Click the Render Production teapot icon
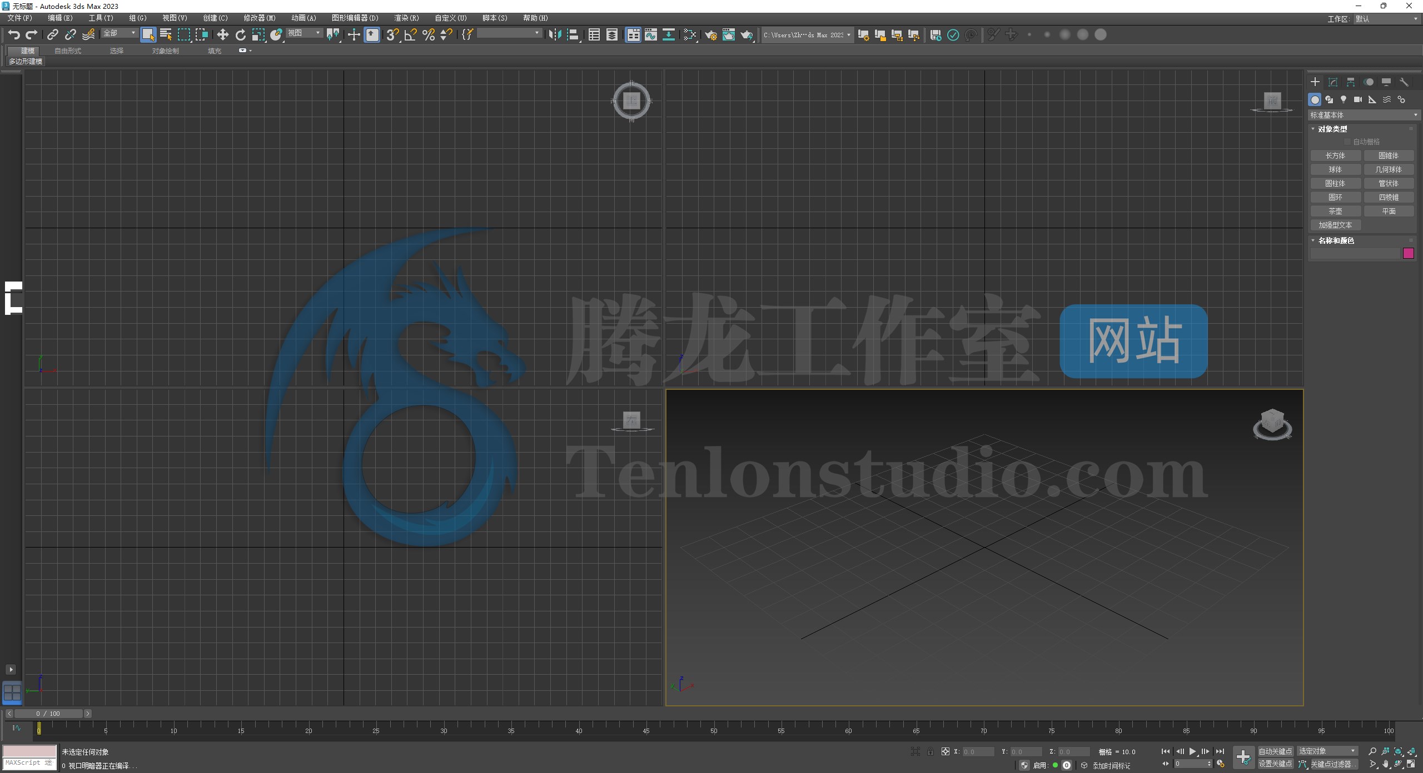 747,35
